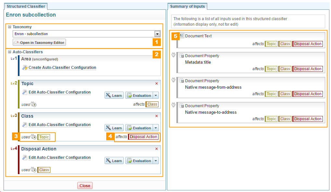
Task: Click plug icon beside Metadata:title property
Action: (173, 56)
